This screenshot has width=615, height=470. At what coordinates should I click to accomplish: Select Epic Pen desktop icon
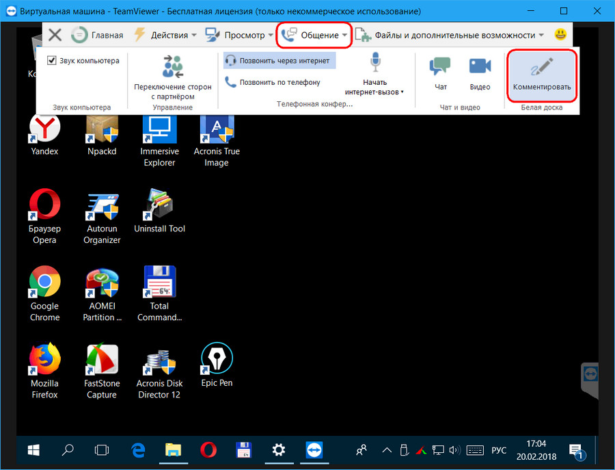[217, 365]
